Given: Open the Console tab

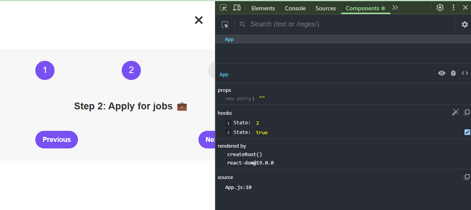Looking at the screenshot, I should pyautogui.click(x=295, y=8).
